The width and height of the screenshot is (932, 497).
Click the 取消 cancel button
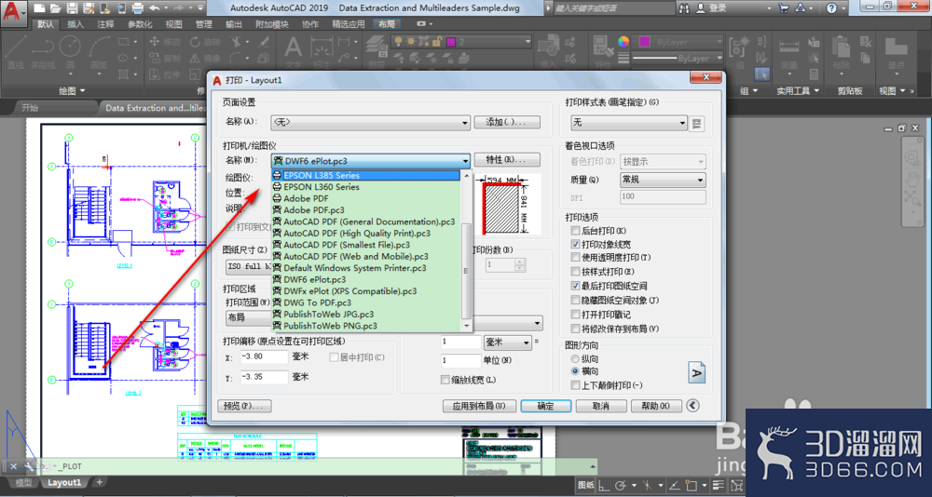click(x=601, y=406)
